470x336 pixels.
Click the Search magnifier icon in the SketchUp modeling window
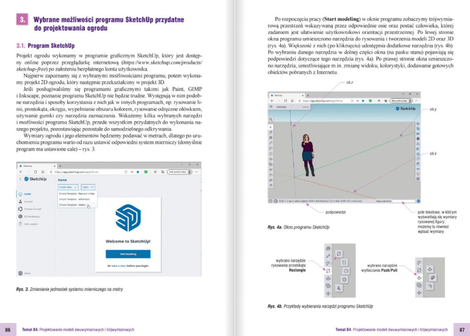click(x=271, y=120)
